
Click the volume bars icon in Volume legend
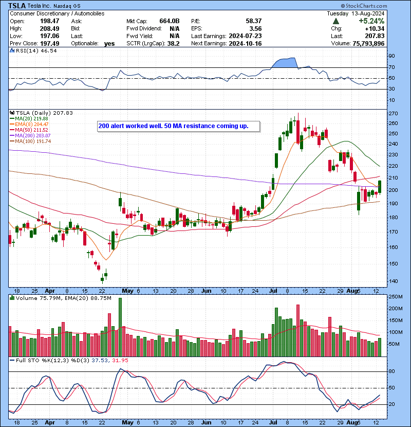pyautogui.click(x=12, y=297)
